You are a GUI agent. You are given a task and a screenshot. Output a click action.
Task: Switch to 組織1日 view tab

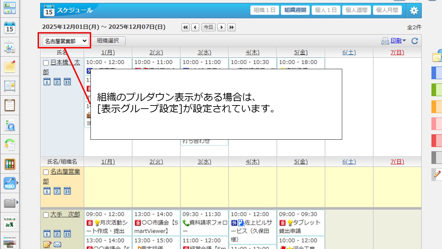click(x=265, y=10)
